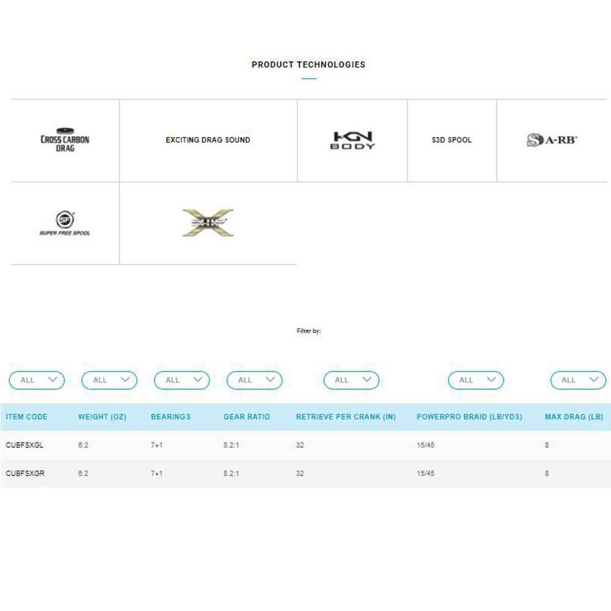Select the CUBFSXGR table row

point(305,474)
